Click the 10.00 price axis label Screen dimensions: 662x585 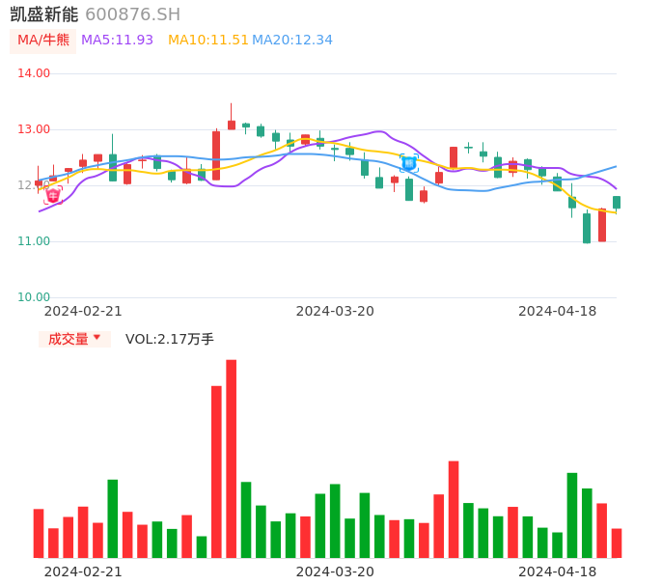coord(35,297)
